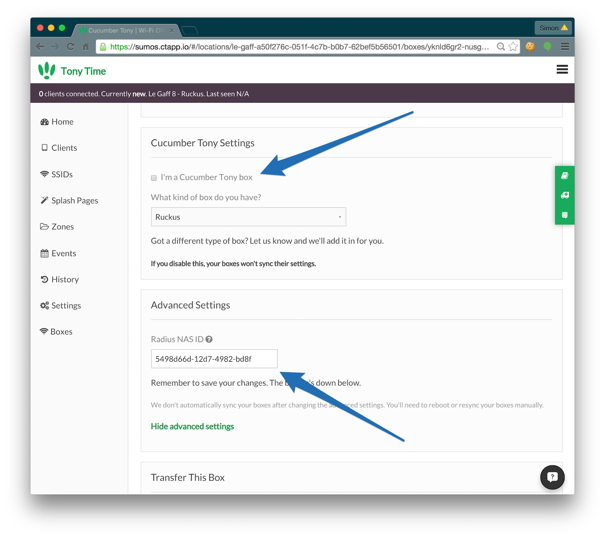Click the "Transfer This Box" heading
Screen dimensions: 605x538
[188, 477]
